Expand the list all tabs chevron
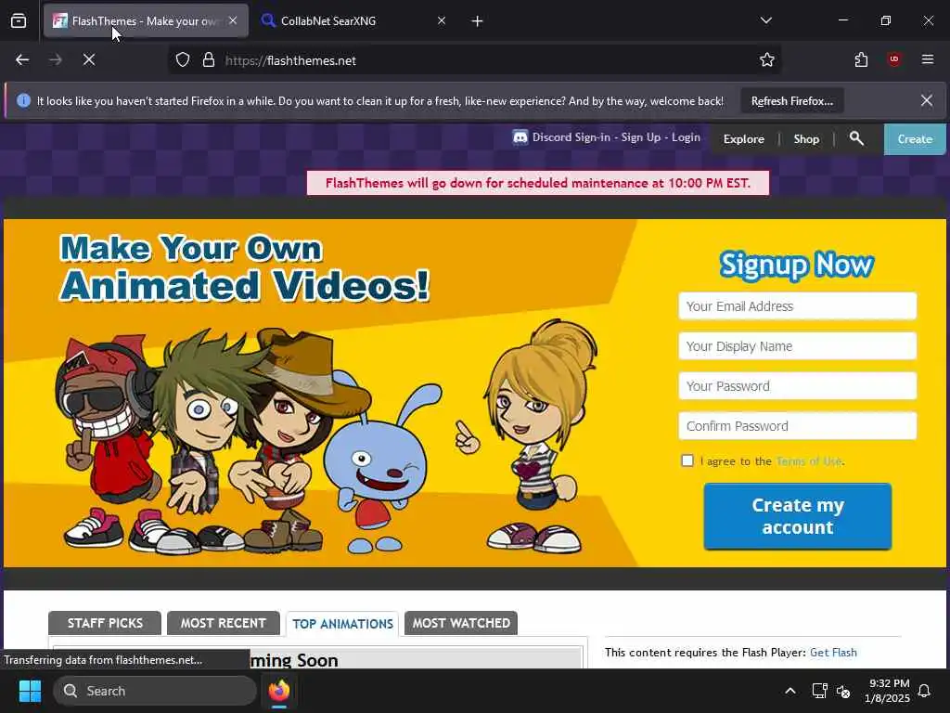 pos(765,20)
